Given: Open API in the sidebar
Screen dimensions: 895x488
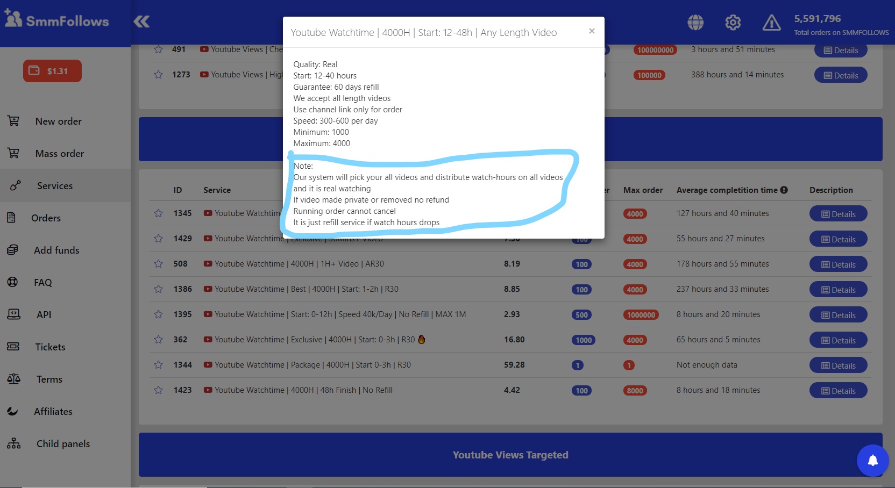Looking at the screenshot, I should click(x=44, y=315).
